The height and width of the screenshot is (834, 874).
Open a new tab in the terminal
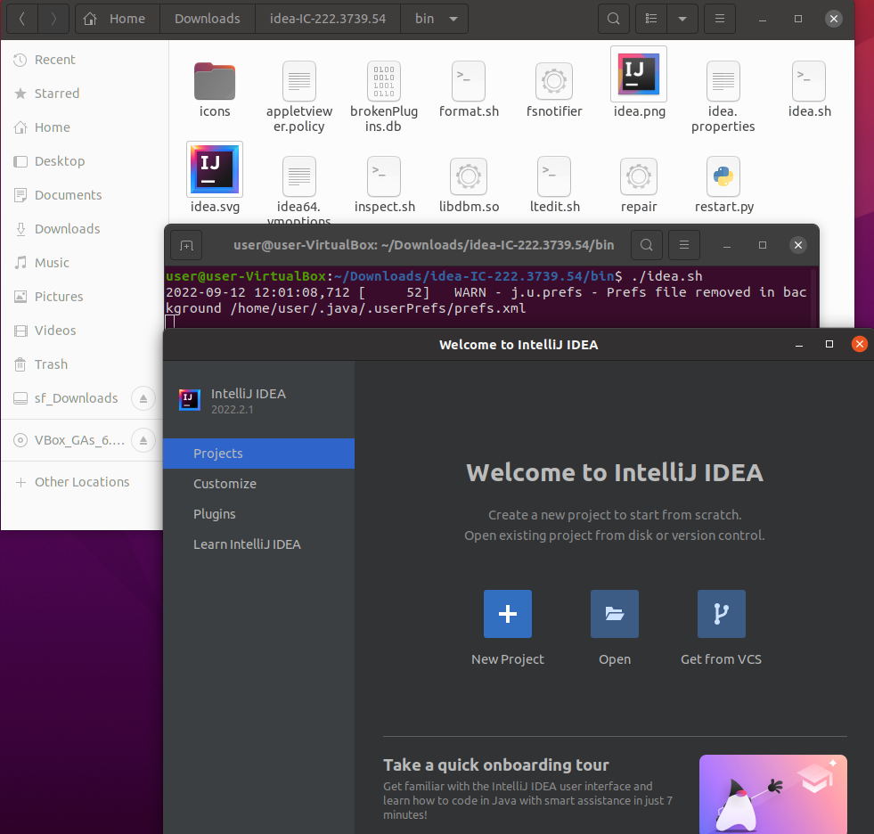[x=186, y=245]
